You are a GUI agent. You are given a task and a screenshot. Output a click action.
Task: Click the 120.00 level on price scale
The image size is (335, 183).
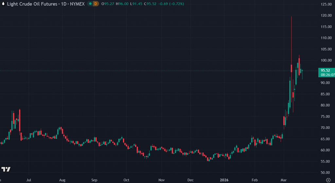[x=326, y=15]
